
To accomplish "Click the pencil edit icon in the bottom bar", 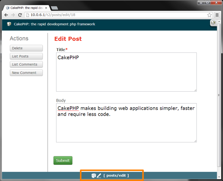I will click(x=99, y=175).
